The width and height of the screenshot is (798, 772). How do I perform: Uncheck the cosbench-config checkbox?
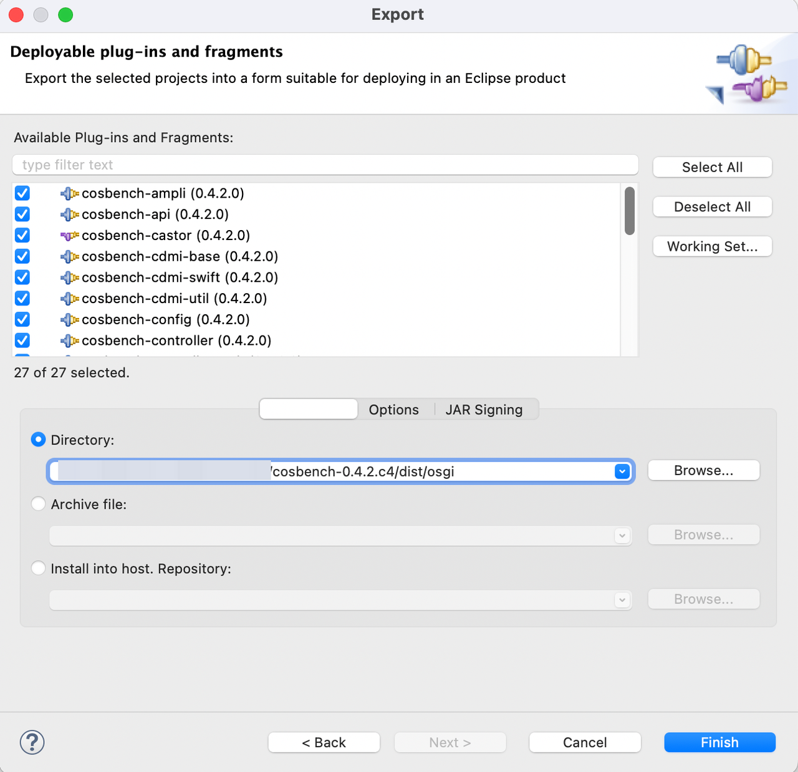pyautogui.click(x=22, y=319)
